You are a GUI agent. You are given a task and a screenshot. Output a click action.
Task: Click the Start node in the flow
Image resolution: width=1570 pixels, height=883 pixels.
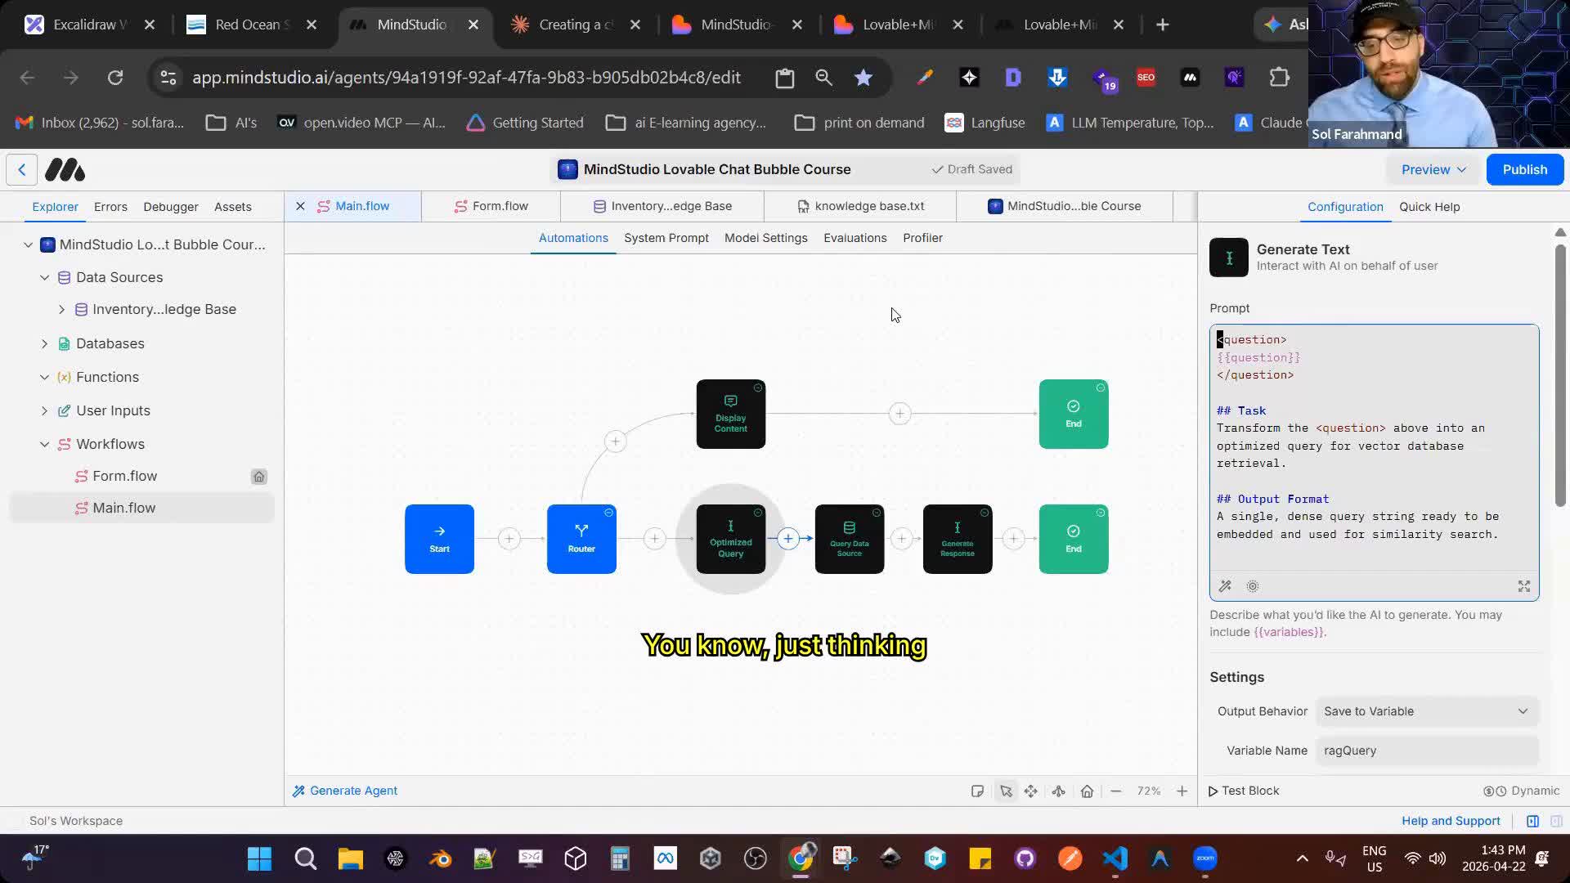point(439,539)
